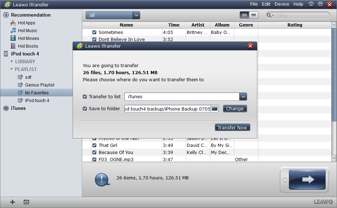Select the iPod touch 4 playlist icon
The height and width of the screenshot is (208, 337).
(x=20, y=100)
